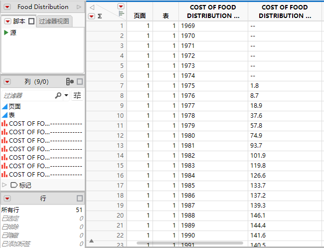Click the 所有行 row count entry

click(x=42, y=210)
